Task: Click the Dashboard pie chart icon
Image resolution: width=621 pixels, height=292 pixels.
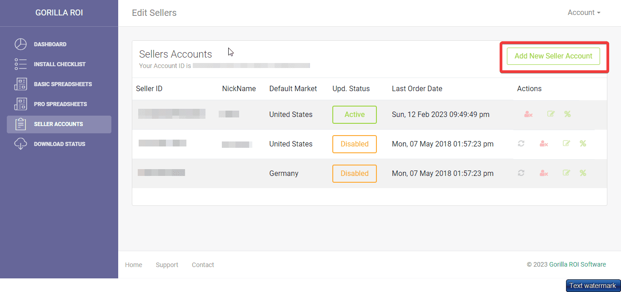Action: point(21,44)
